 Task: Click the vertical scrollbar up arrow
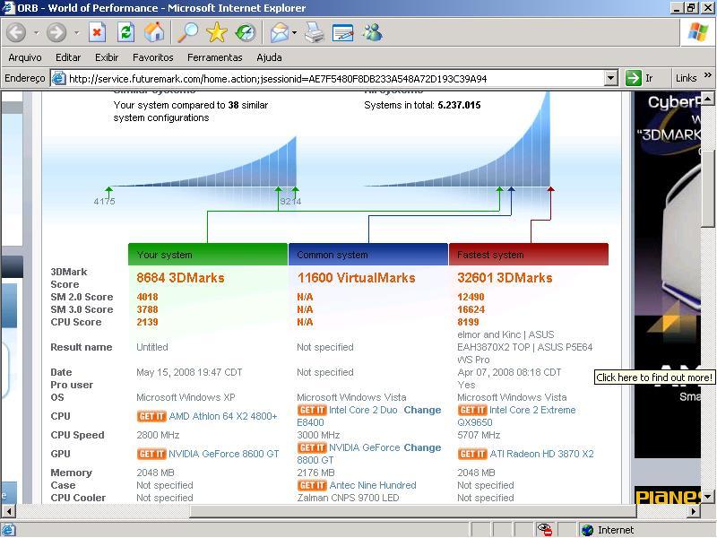[x=707, y=99]
